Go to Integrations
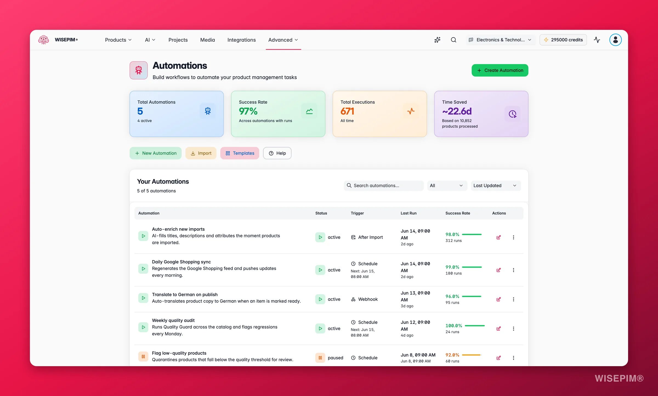This screenshot has height=396, width=658. [242, 40]
